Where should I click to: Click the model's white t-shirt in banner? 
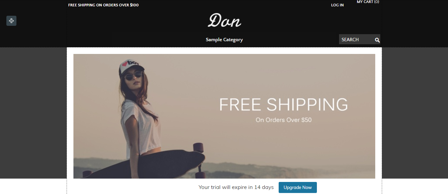tap(141, 127)
